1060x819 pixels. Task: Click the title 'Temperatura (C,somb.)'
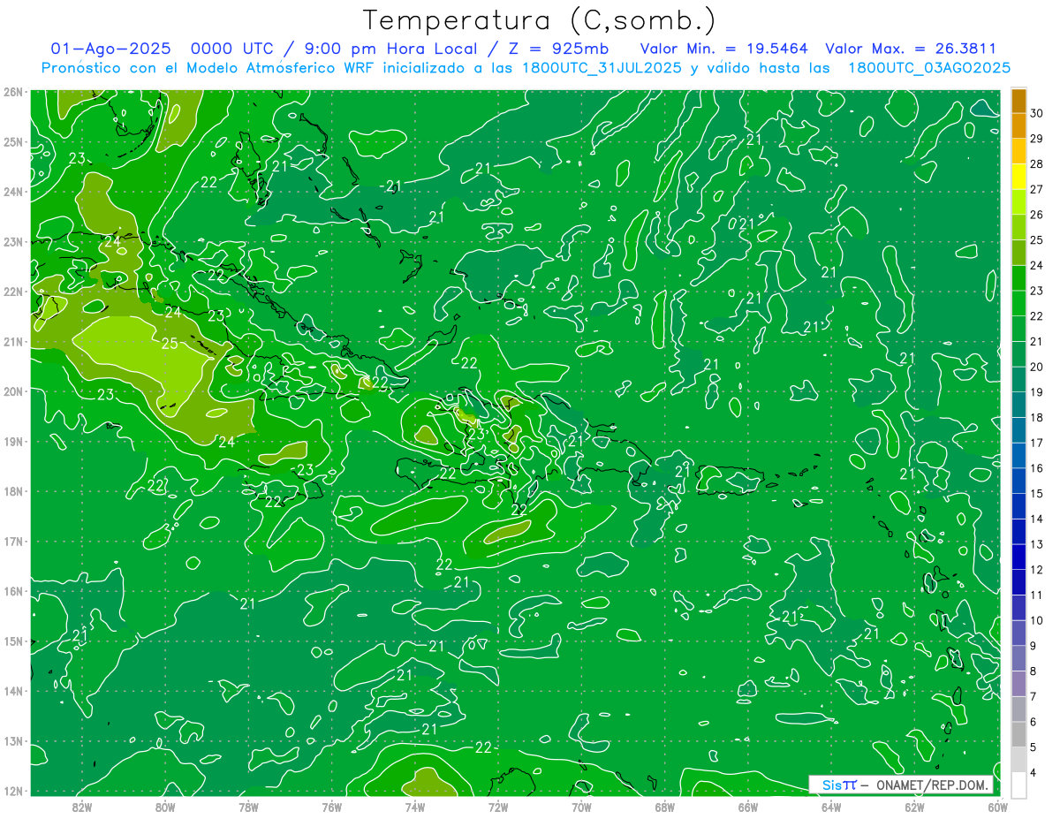(540, 20)
